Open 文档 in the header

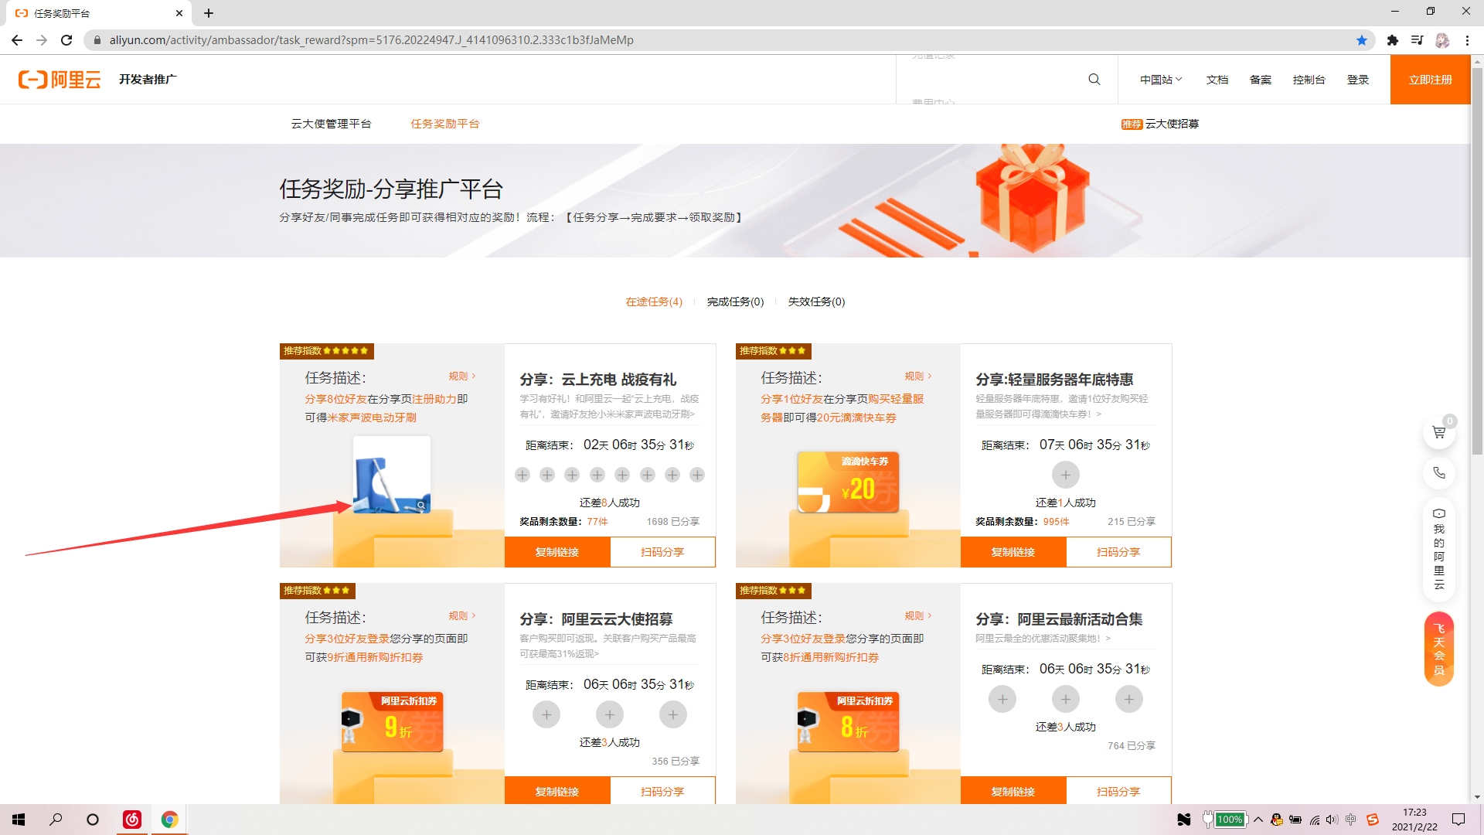[x=1217, y=80]
